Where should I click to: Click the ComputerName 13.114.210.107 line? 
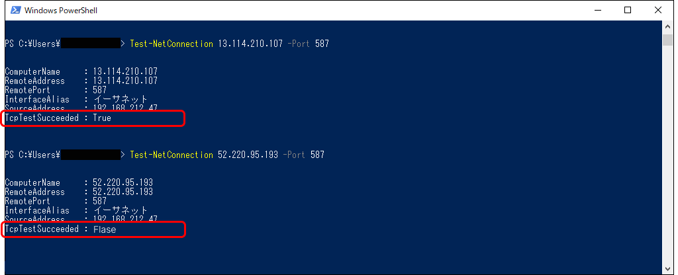tap(81, 71)
